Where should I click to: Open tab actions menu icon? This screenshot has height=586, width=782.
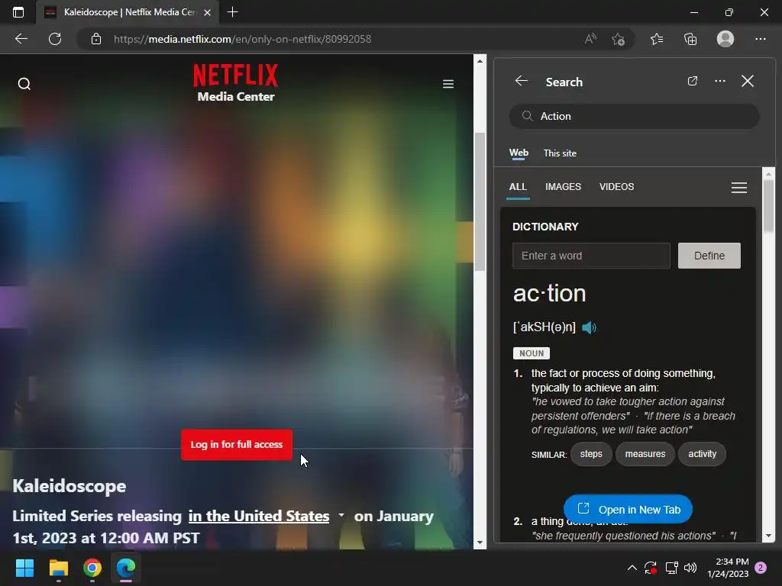coord(18,12)
